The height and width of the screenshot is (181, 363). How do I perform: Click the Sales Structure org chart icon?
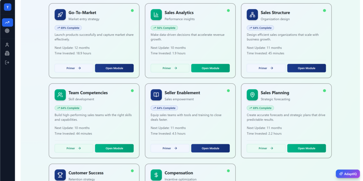pyautogui.click(x=252, y=14)
